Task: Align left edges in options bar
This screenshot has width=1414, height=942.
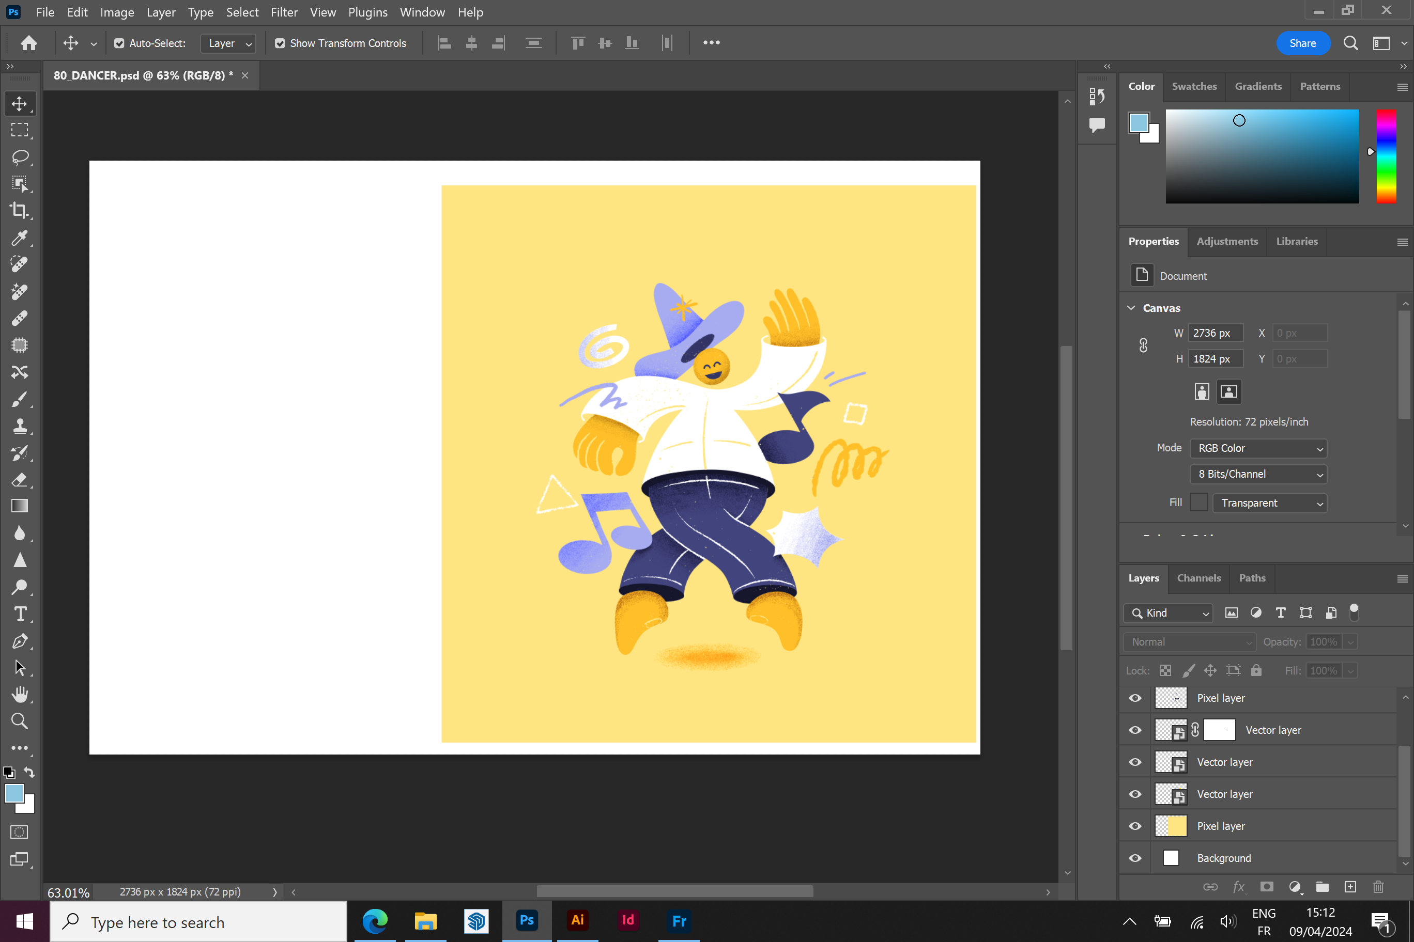Action: (x=444, y=43)
